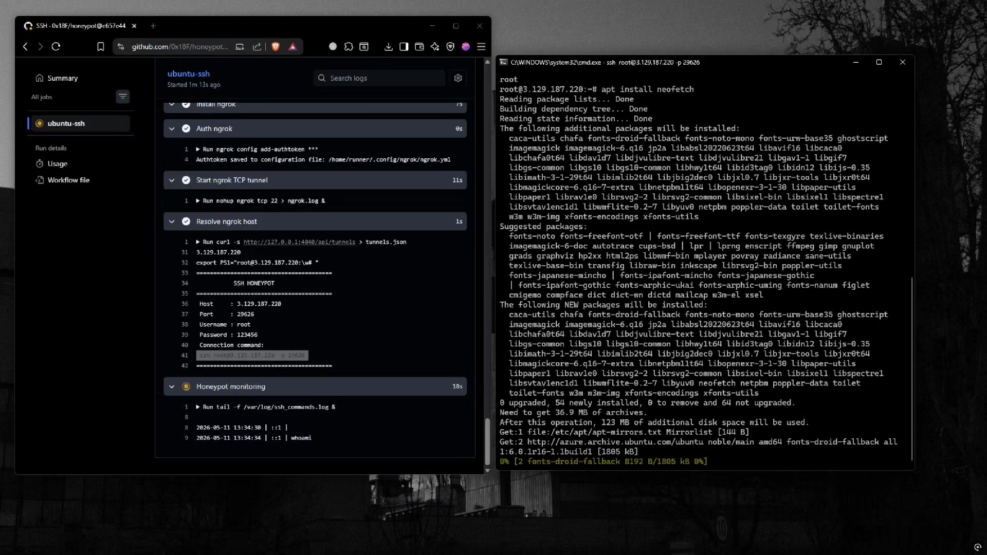Reload the GitHub page
Screen dimensions: 987x555
[56, 47]
